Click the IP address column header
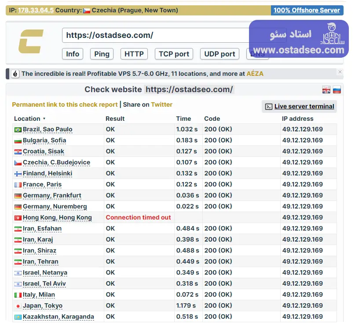355x324 pixels. click(x=297, y=119)
